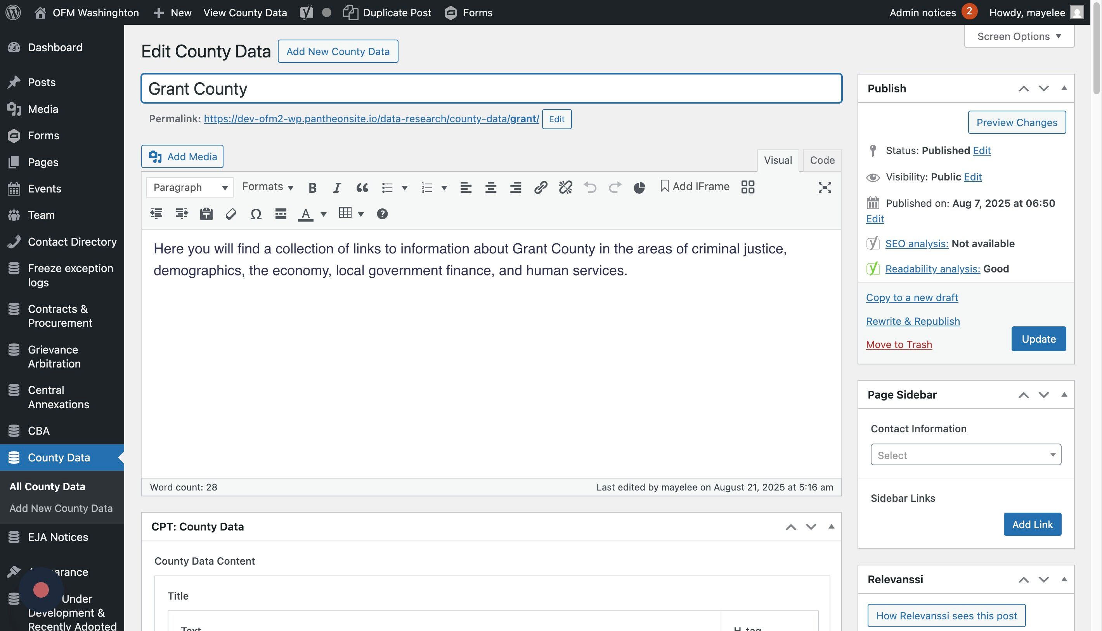Click the paste as text clipboard icon
The width and height of the screenshot is (1102, 631).
click(206, 214)
